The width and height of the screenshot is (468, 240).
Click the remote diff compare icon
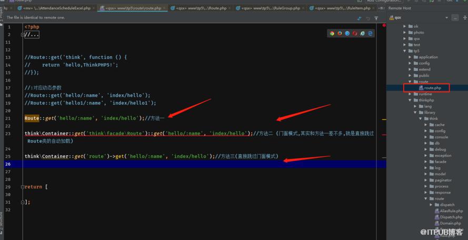[360, 18]
